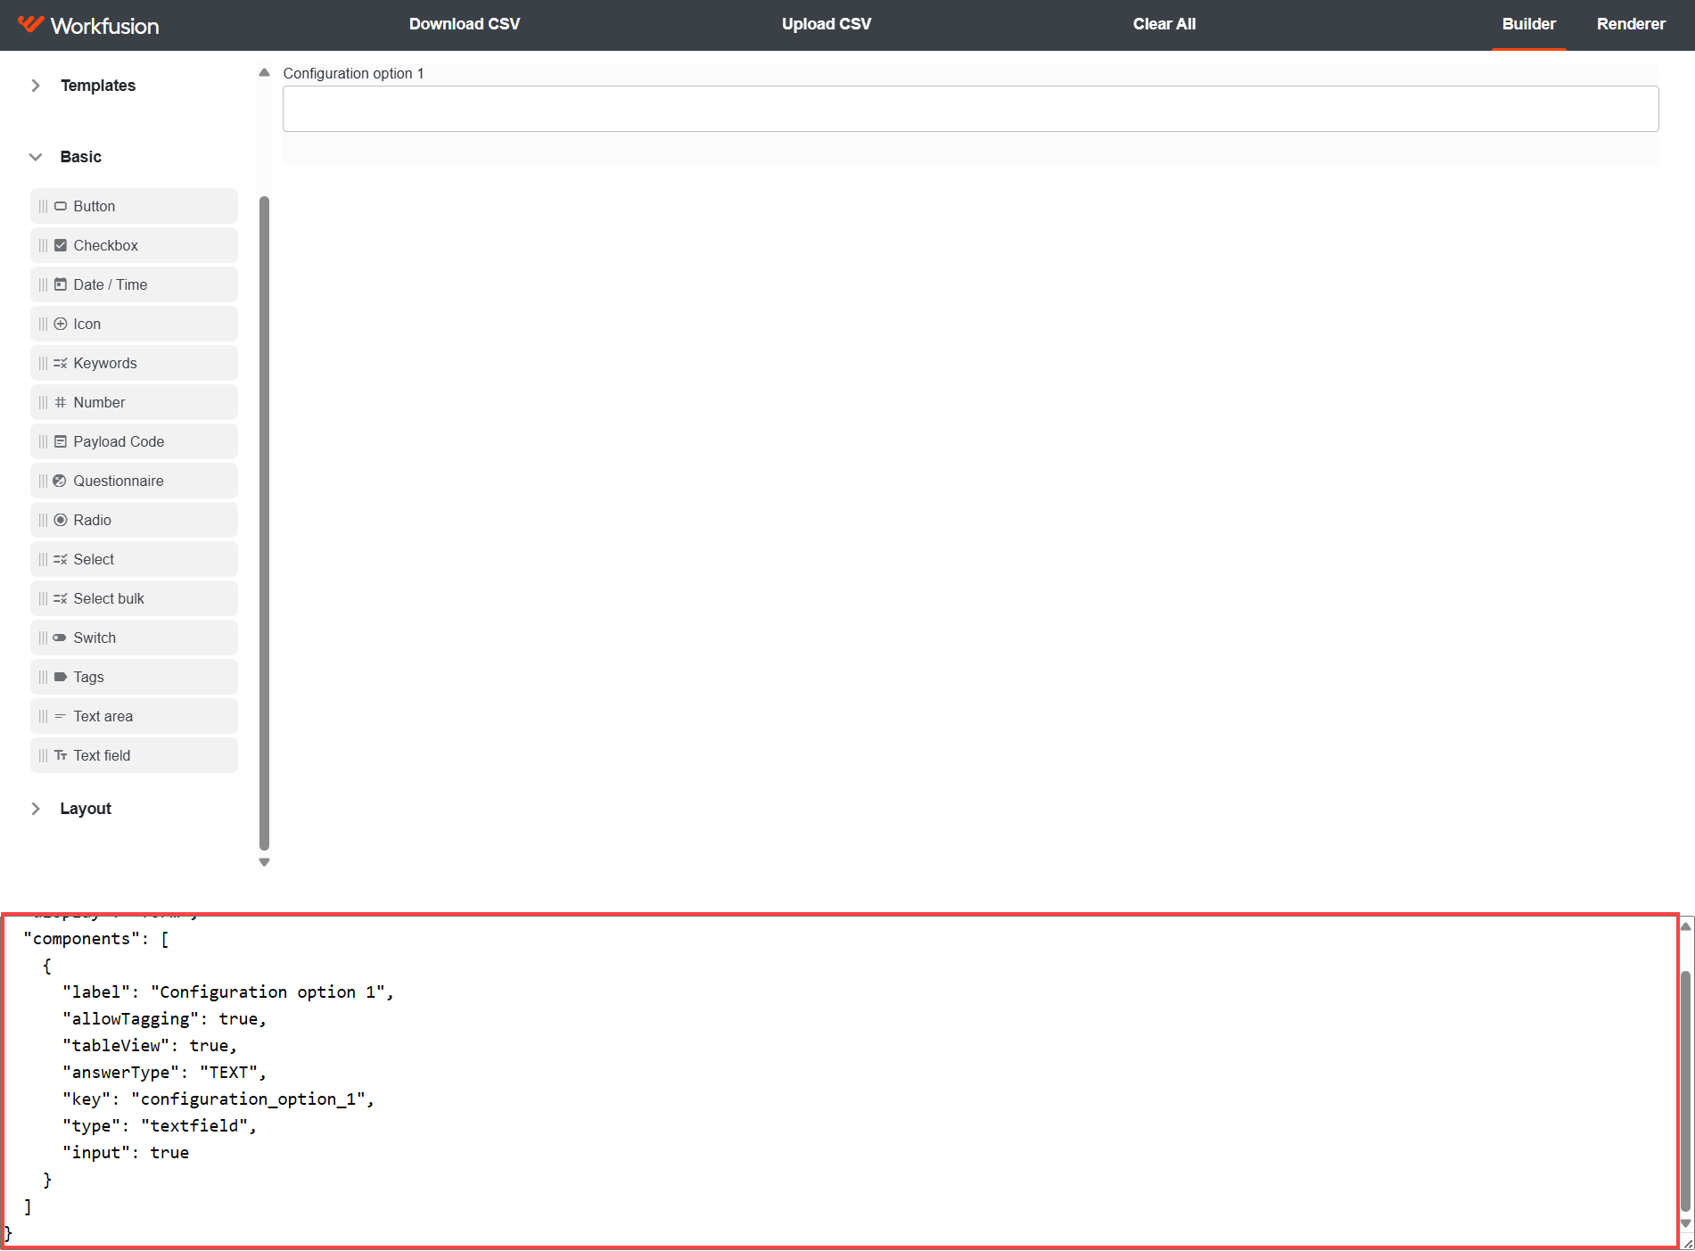
Task: Click the Tags label icon
Action: [x=61, y=677]
